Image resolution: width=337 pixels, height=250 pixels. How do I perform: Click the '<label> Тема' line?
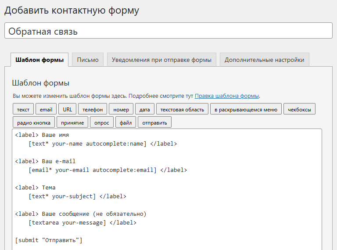pos(35,188)
